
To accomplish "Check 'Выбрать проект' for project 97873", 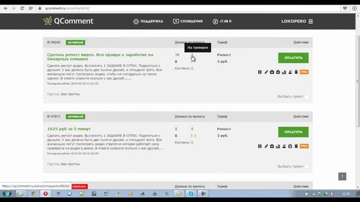I will tap(307, 167).
